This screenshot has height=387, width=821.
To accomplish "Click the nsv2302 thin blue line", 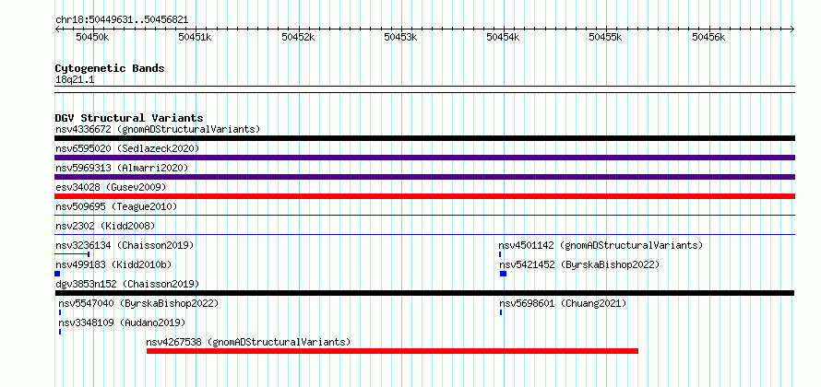I will 424,234.
